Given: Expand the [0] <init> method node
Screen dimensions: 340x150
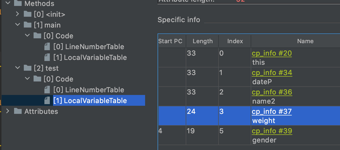Looking at the screenshot, I should click(x=17, y=14).
